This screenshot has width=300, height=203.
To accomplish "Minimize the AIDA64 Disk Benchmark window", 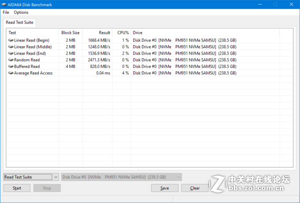I will pos(259,4).
